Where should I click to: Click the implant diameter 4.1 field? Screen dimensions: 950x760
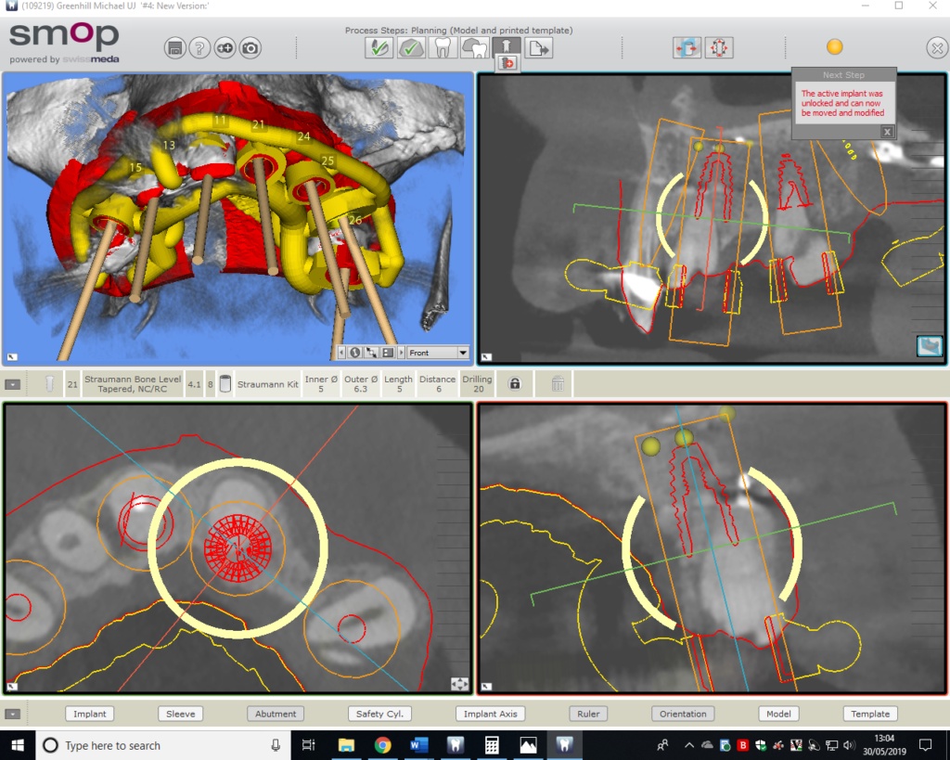pyautogui.click(x=194, y=383)
